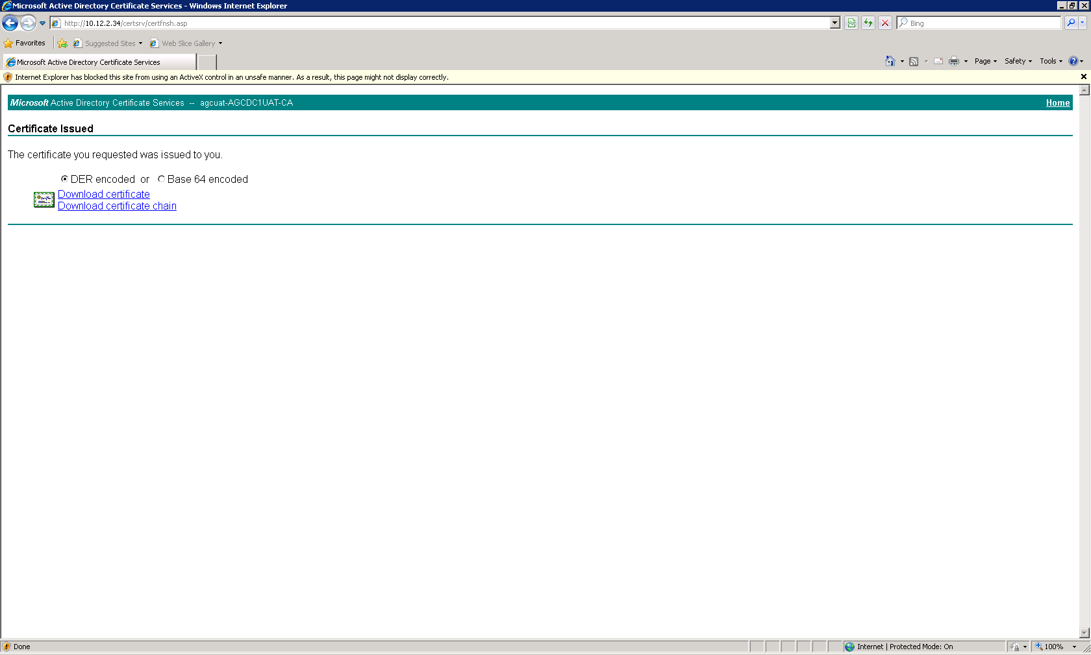
Task: Open the Tools menu
Action: click(1051, 61)
